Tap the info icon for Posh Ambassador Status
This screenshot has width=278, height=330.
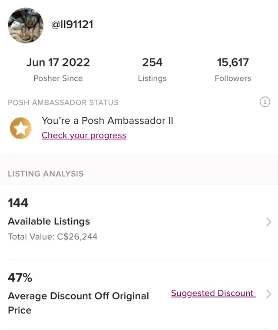265,102
